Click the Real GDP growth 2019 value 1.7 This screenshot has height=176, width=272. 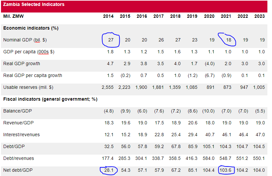(x=194, y=63)
